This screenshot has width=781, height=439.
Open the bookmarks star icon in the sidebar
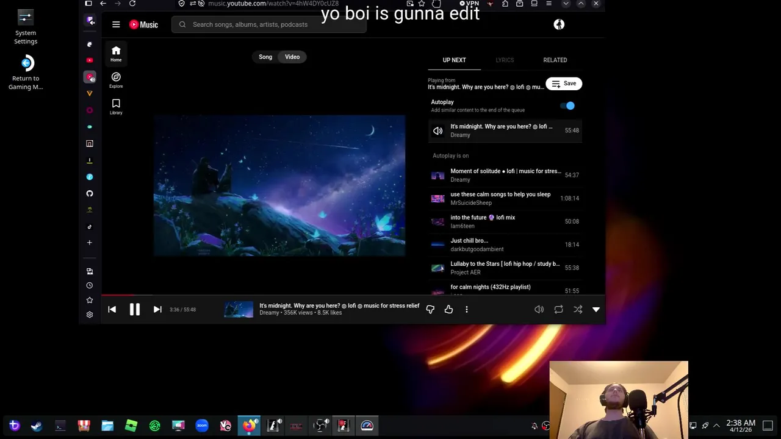(90, 300)
